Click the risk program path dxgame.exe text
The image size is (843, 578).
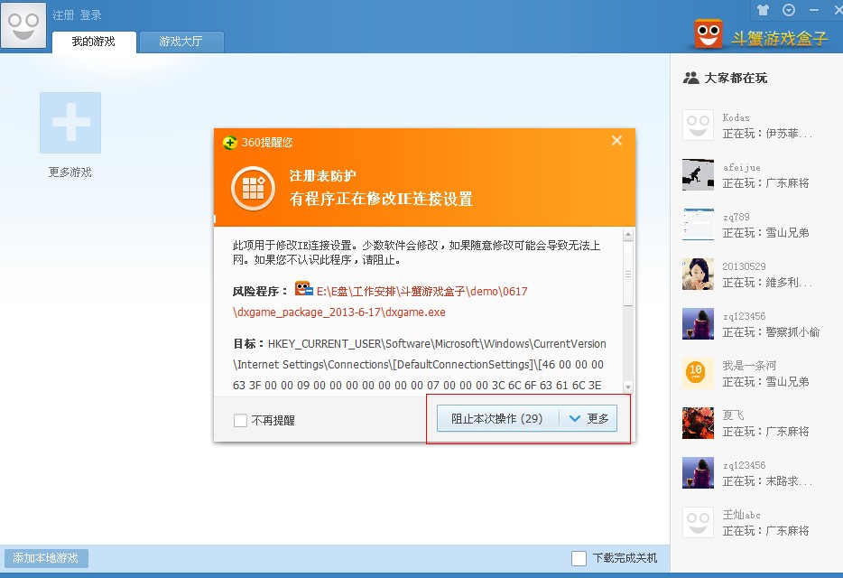pyautogui.click(x=380, y=302)
